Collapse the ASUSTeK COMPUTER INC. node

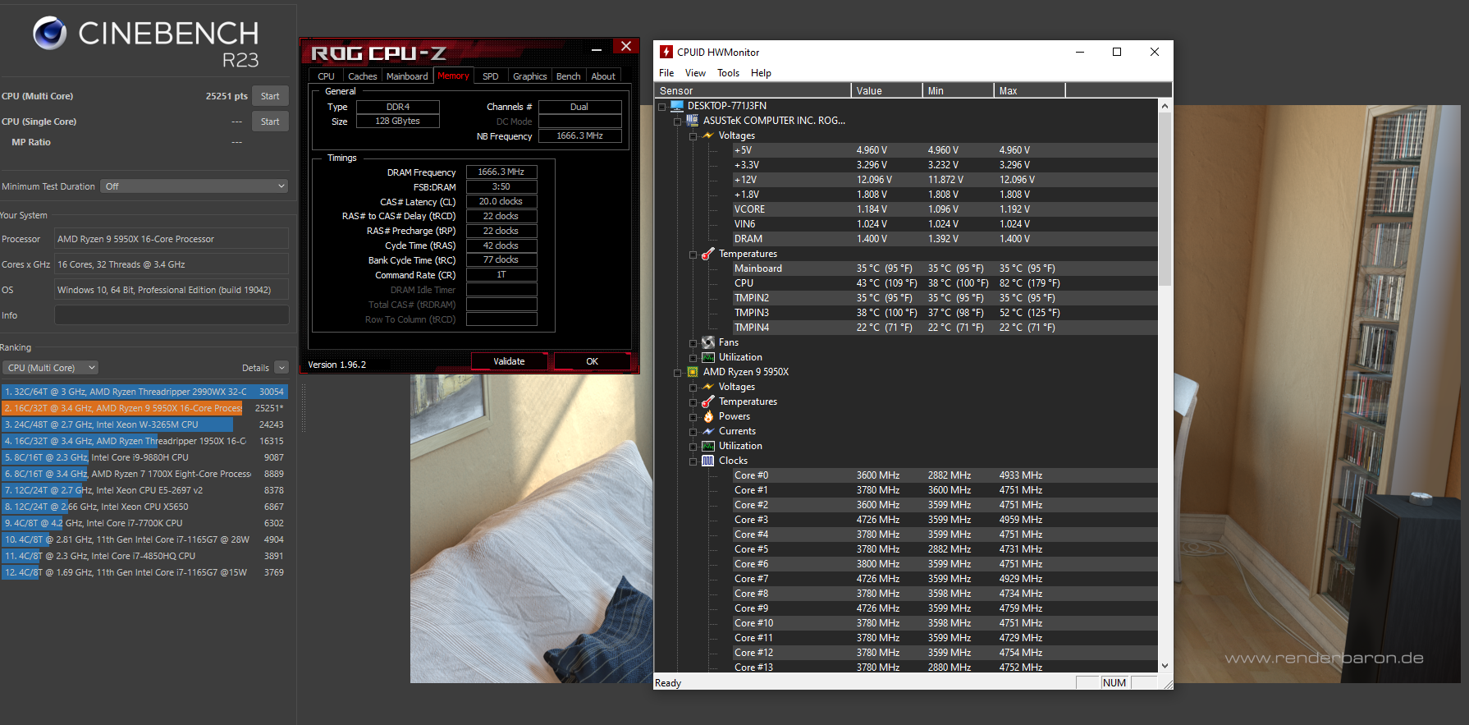click(x=678, y=122)
